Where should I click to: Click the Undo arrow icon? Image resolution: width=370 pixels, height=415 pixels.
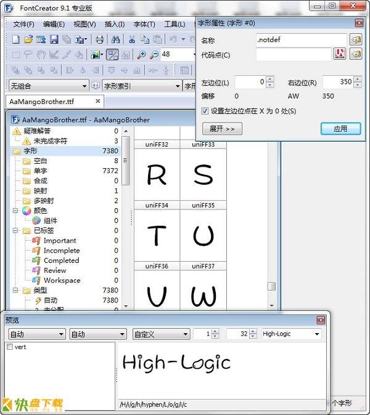coord(173,39)
